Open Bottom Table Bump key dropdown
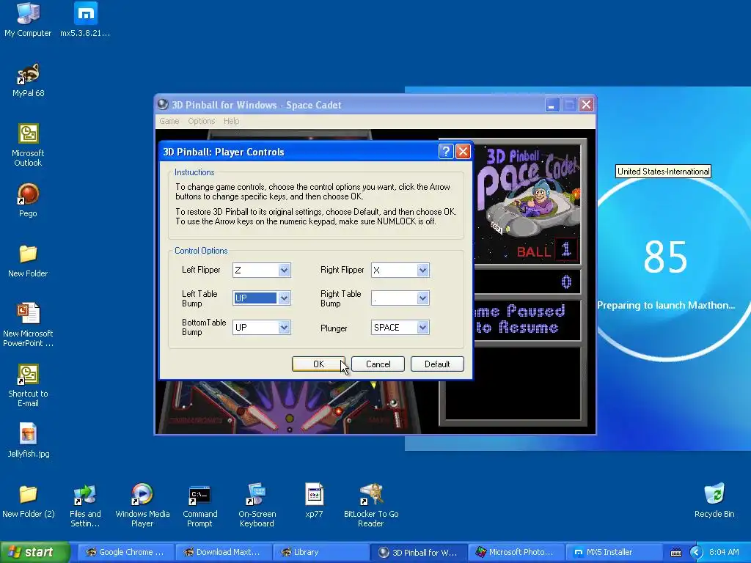751x563 pixels. coord(284,328)
